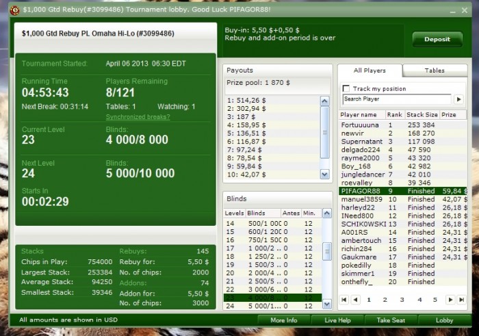Go to first page of player list
This screenshot has height=336, width=479.
point(344,300)
